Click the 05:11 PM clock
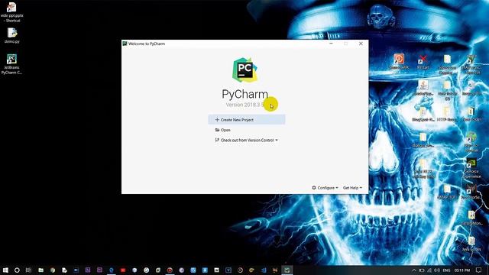This screenshot has height=275, width=489. point(462,270)
